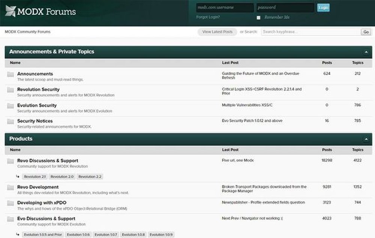Viewport: 375px width, 238px height.
Task: Open the Revolution 2.0 sub-board tag
Action: coord(62,177)
